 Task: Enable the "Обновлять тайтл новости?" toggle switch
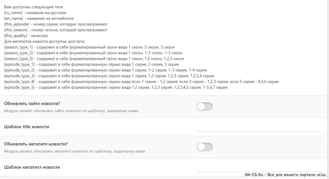point(205,107)
